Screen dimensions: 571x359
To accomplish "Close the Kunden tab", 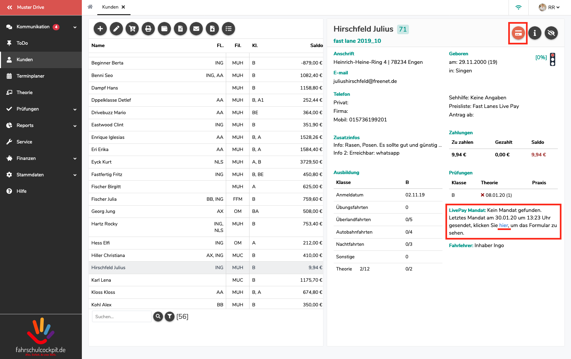I will (x=123, y=7).
